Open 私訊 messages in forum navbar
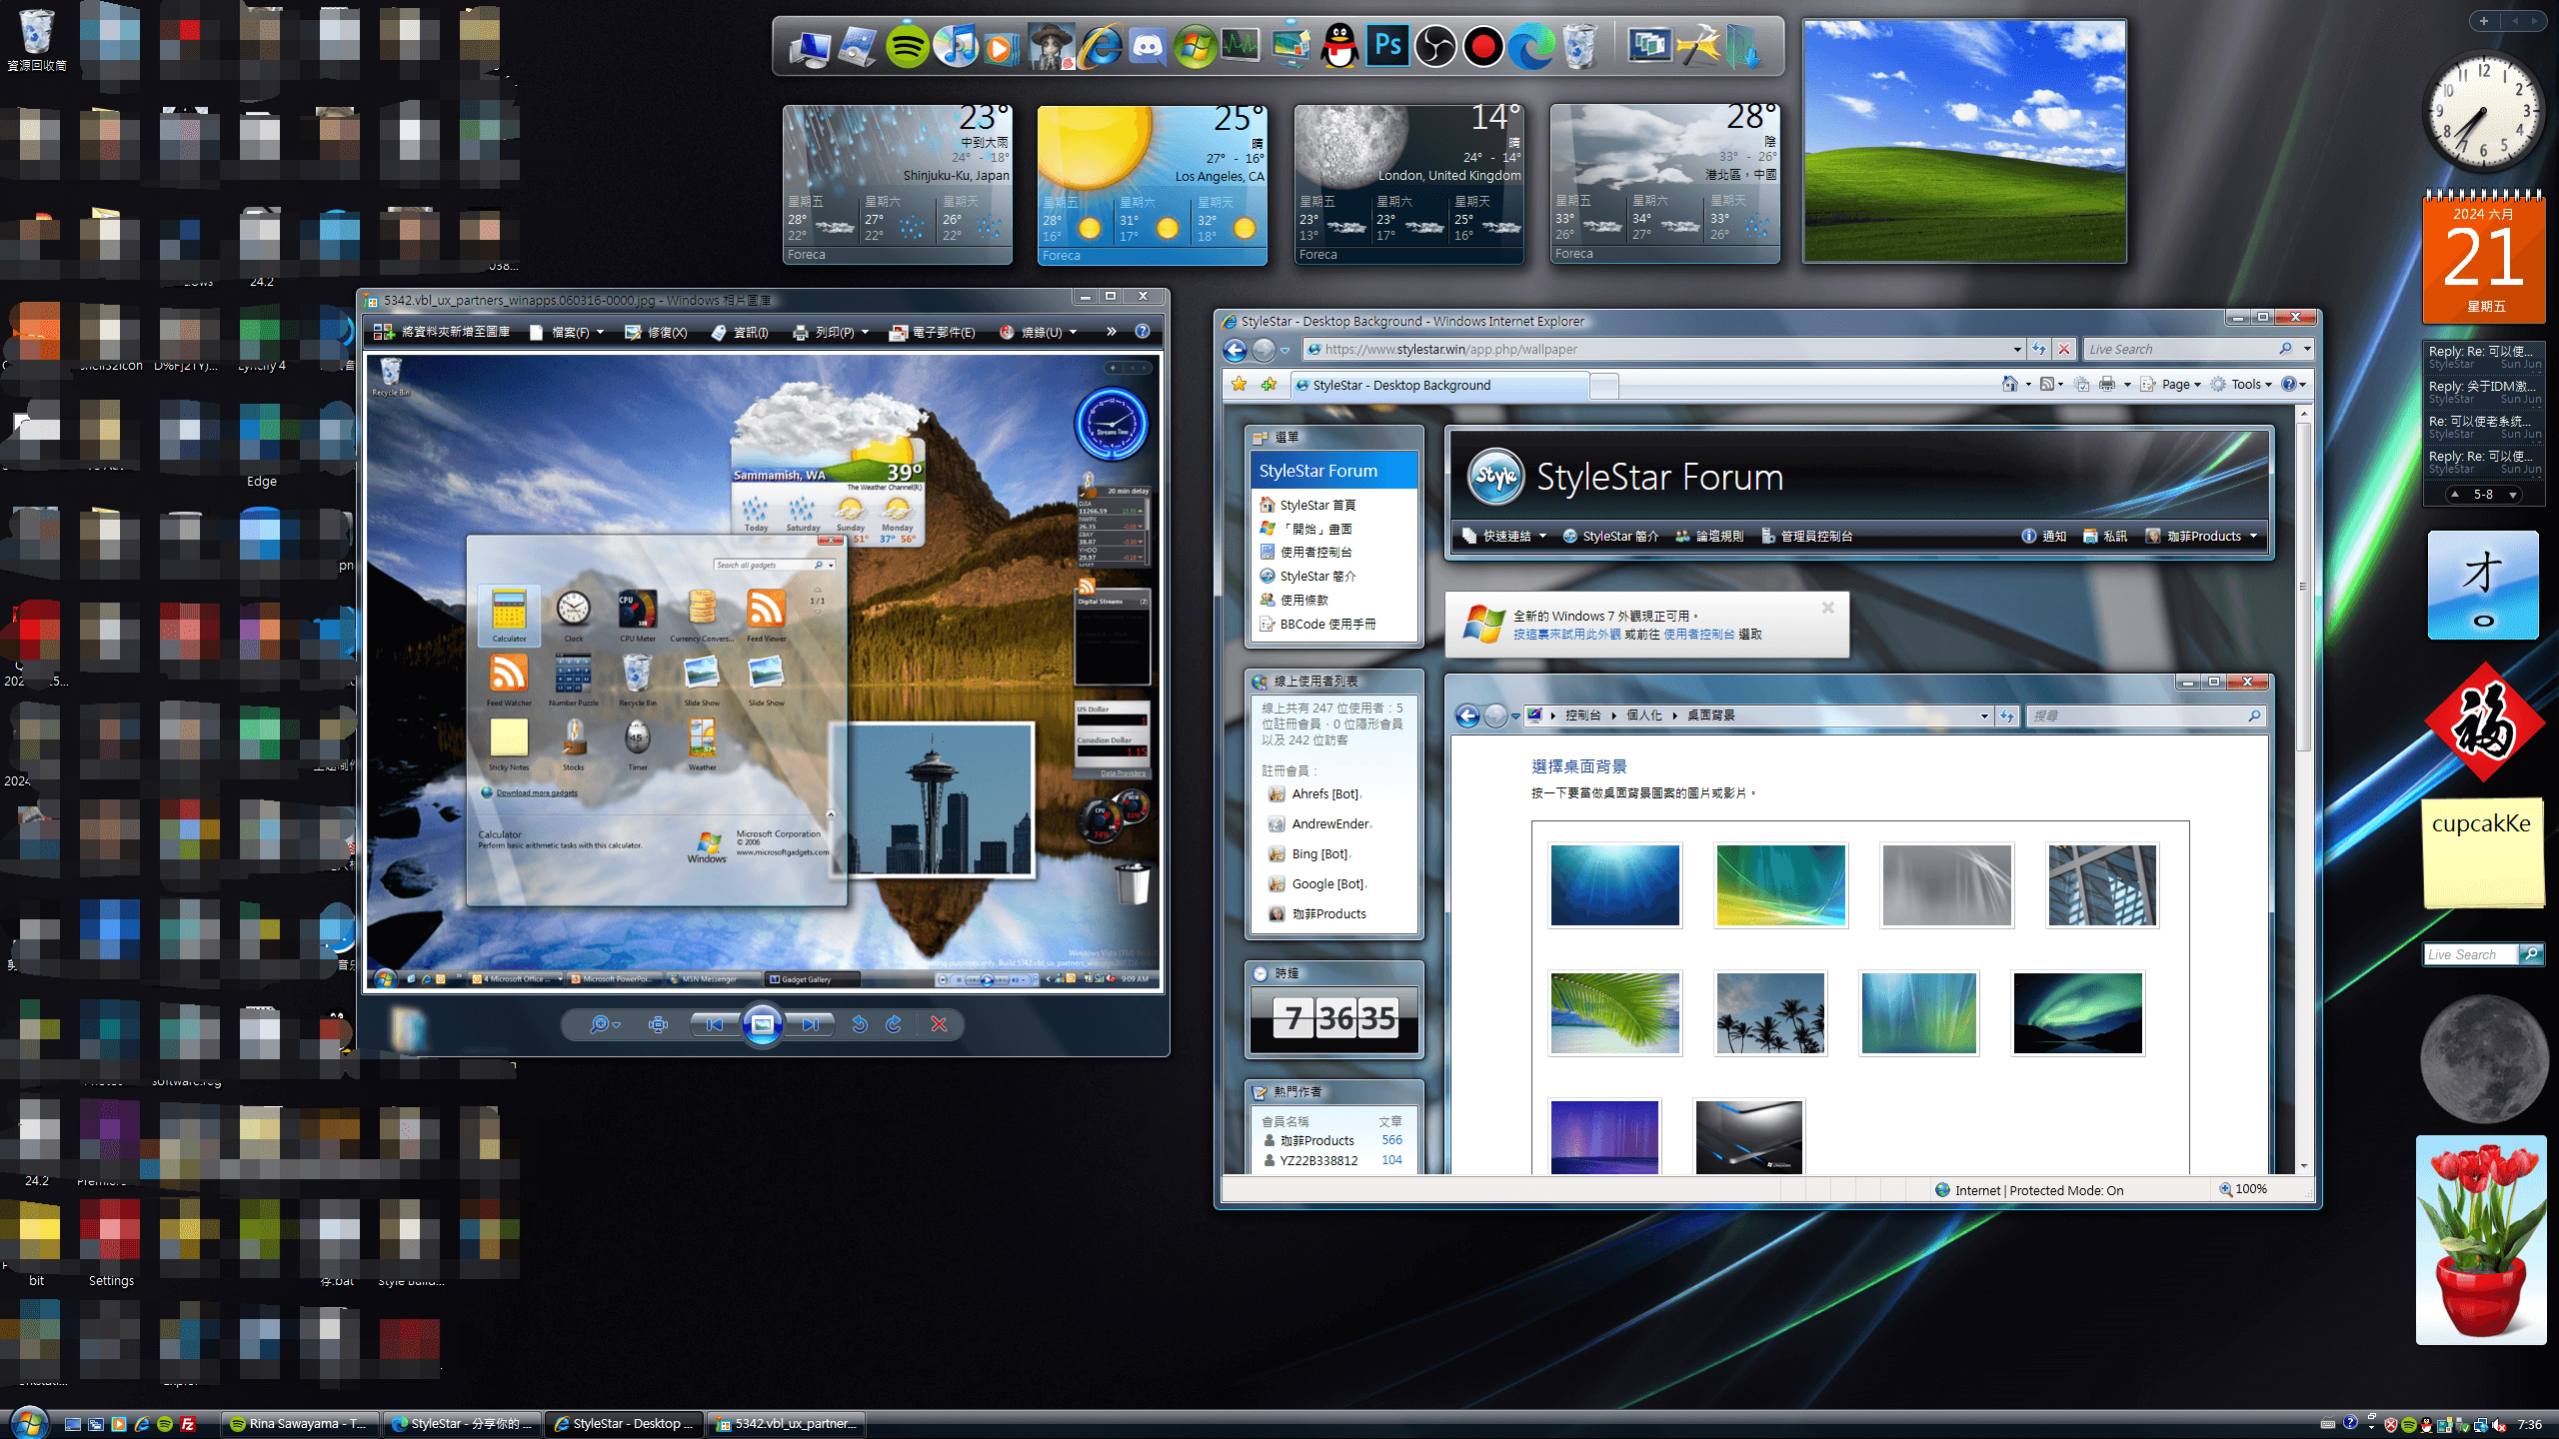 click(2105, 536)
